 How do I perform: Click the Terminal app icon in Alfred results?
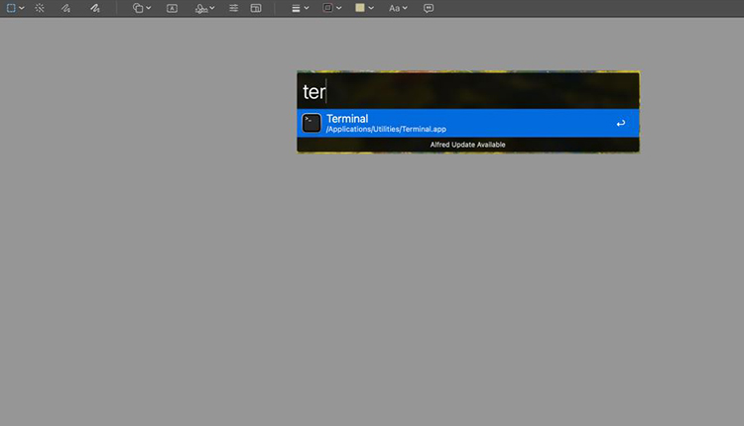click(x=311, y=123)
